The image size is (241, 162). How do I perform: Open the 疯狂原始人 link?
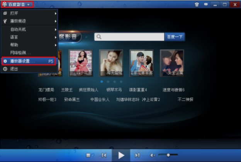pyautogui.click(x=88, y=90)
